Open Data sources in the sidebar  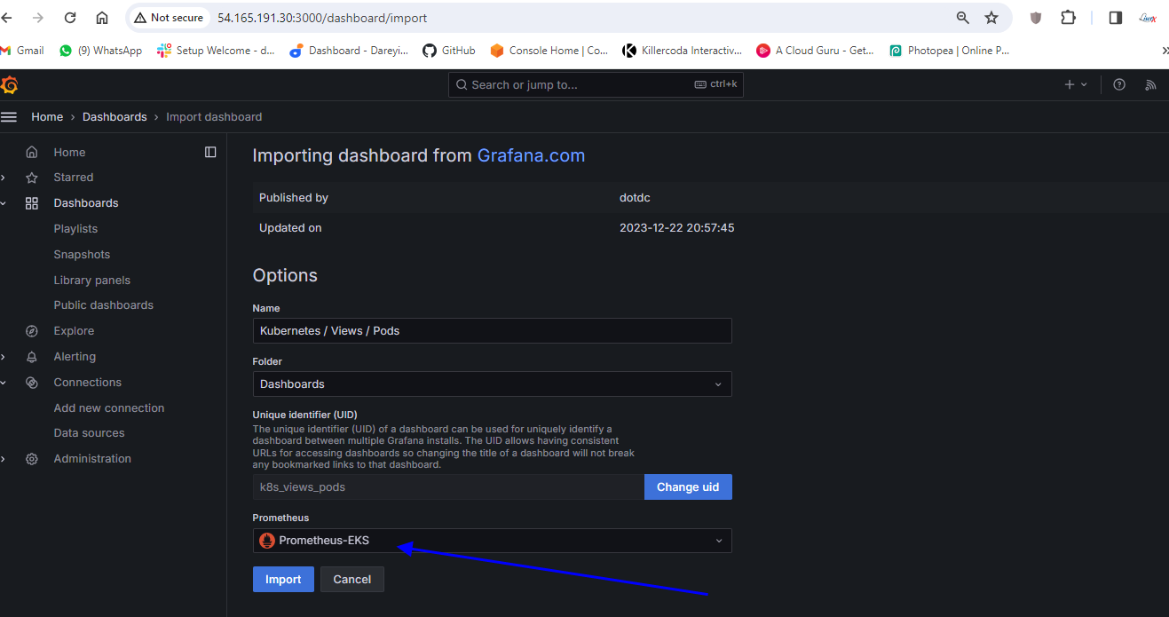click(x=89, y=433)
